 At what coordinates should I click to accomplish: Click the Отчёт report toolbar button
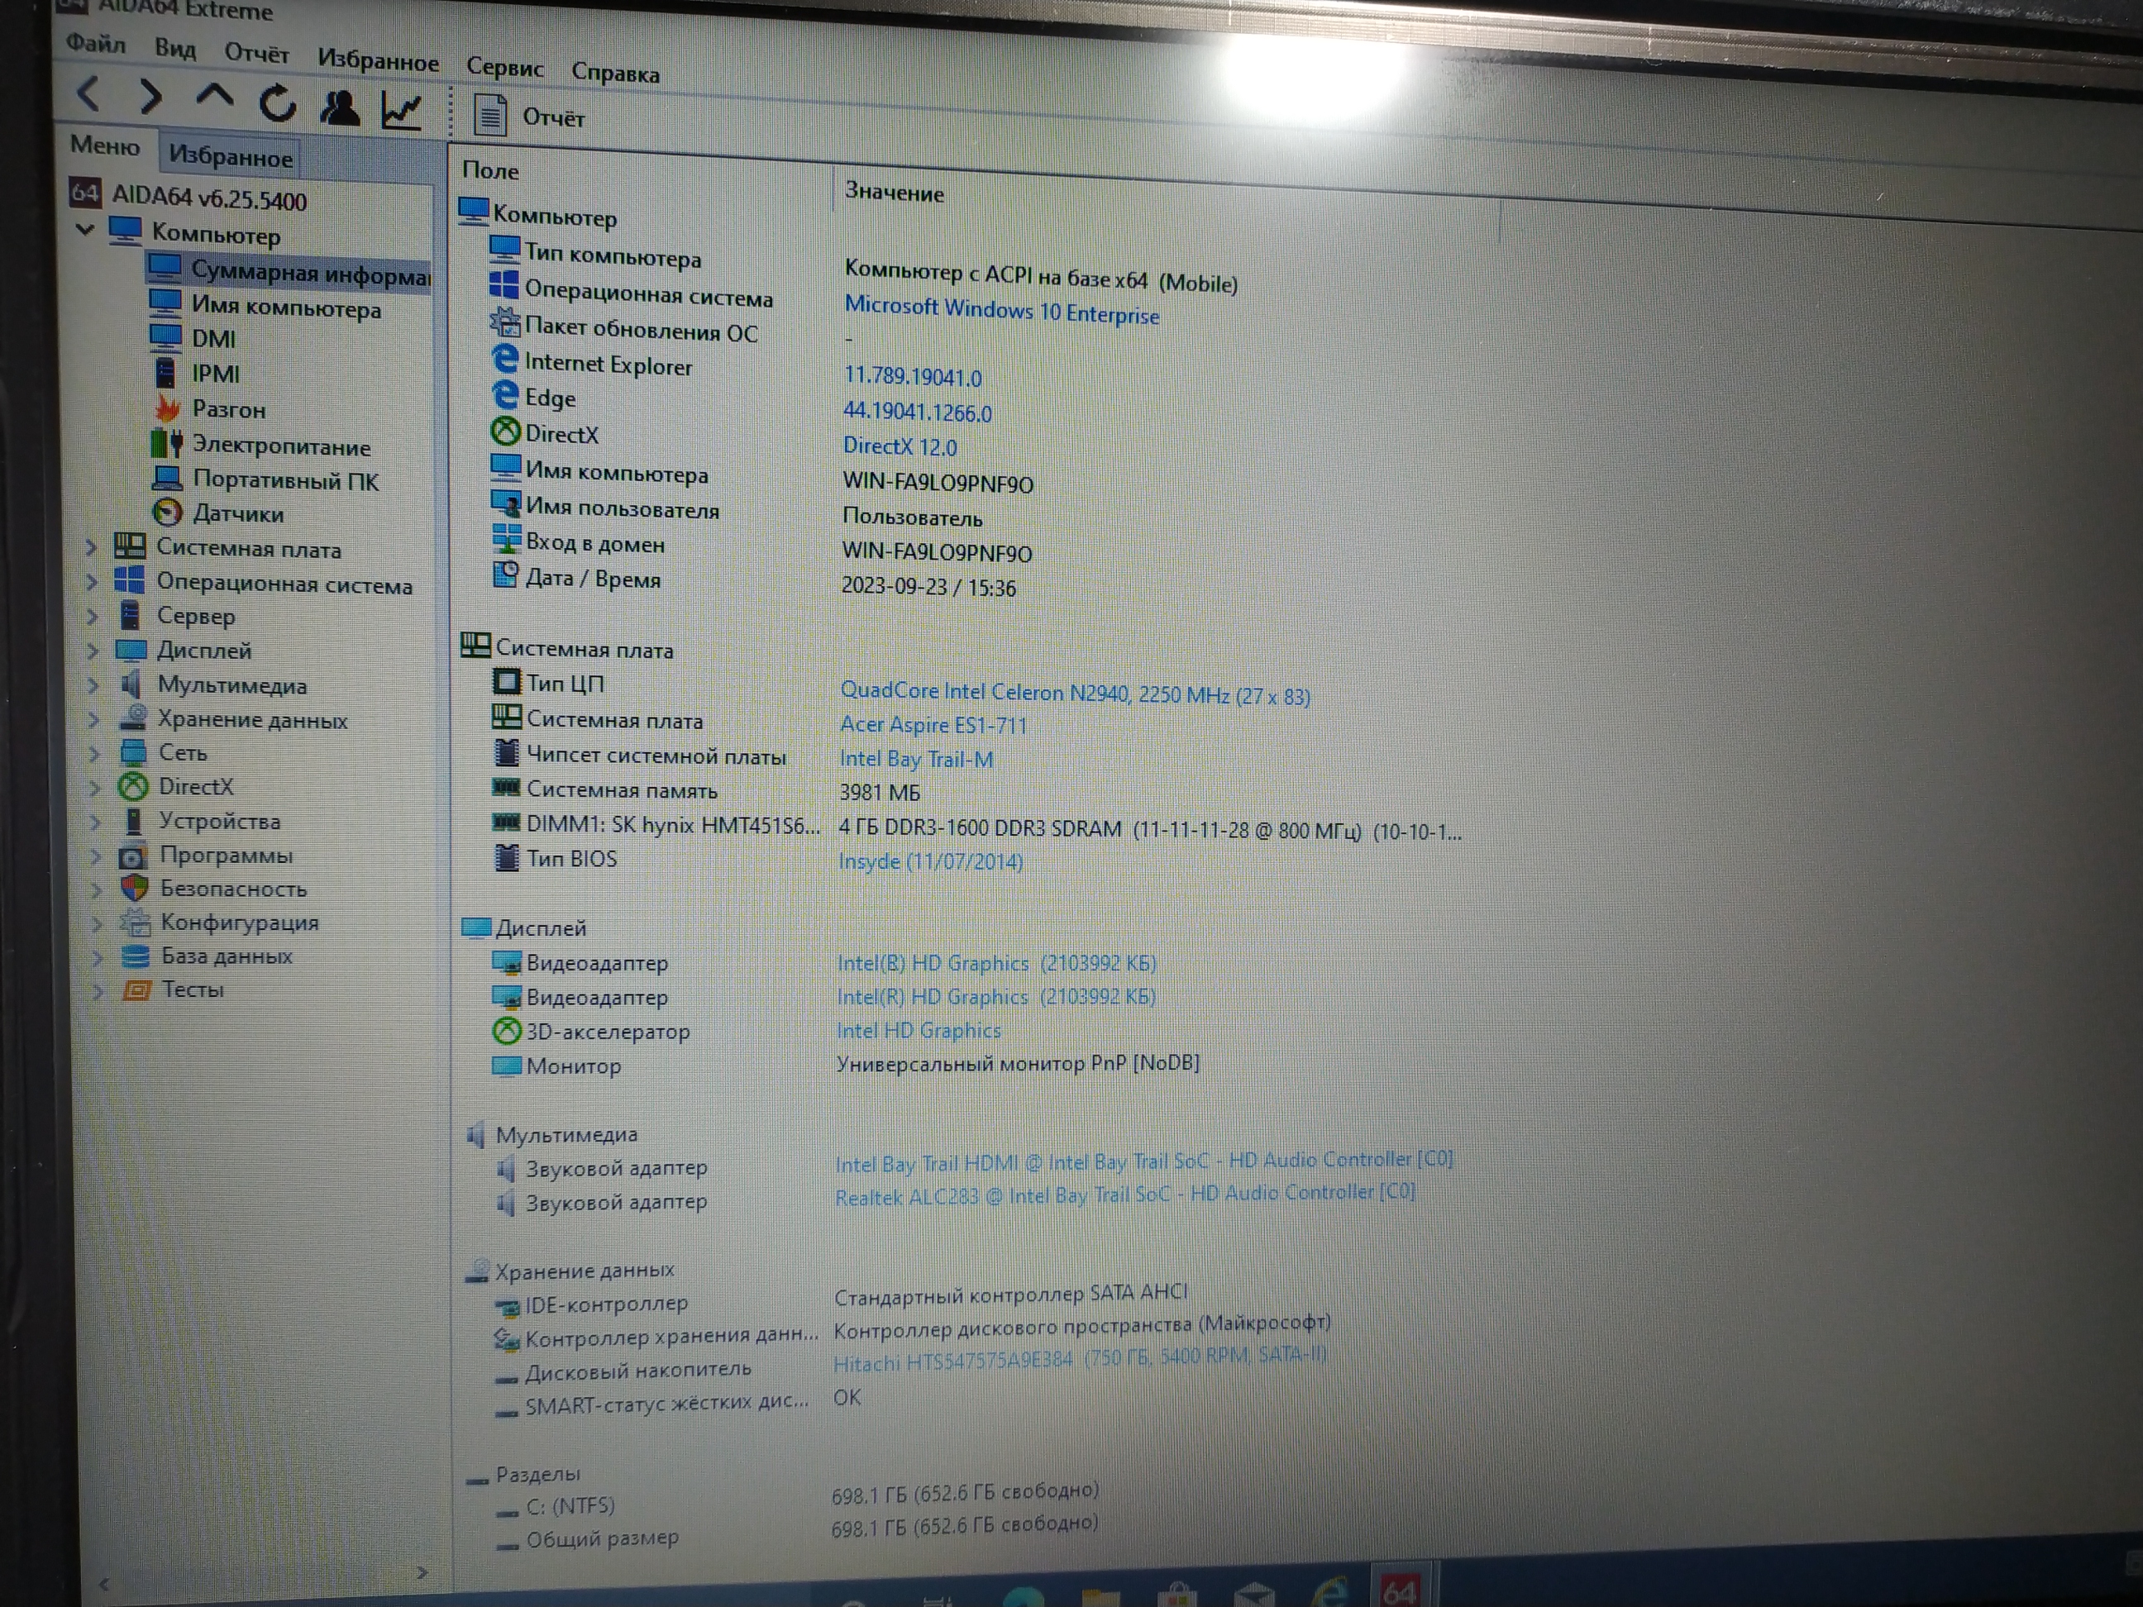(529, 117)
